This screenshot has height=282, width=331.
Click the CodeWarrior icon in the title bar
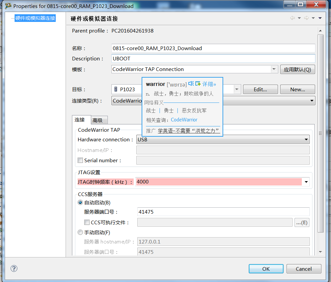point(8,6)
